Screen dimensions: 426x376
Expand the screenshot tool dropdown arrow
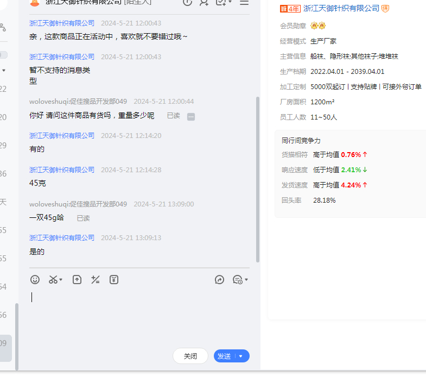61,280
